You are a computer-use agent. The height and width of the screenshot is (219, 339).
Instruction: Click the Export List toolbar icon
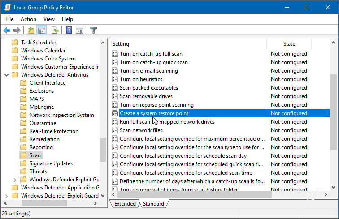(55, 30)
